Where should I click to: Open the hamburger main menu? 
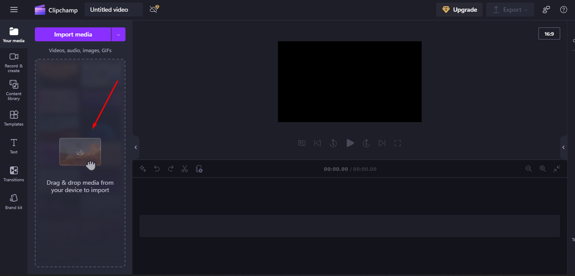coord(14,9)
